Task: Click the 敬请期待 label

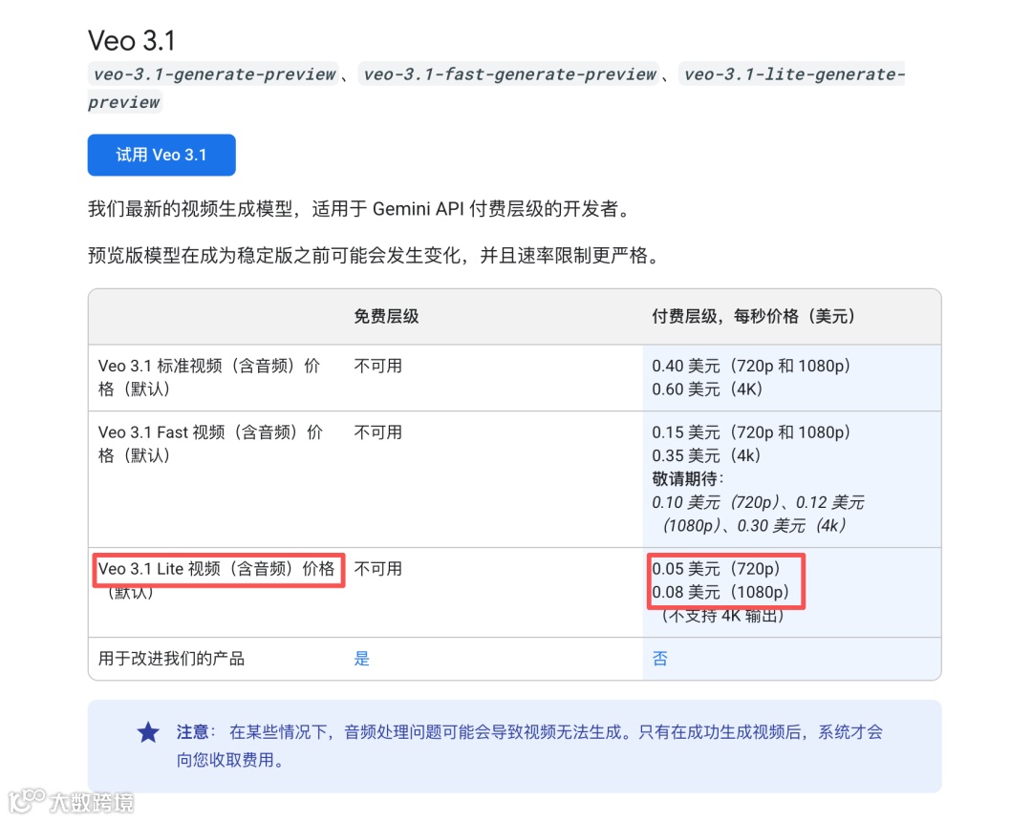Action: [686, 479]
